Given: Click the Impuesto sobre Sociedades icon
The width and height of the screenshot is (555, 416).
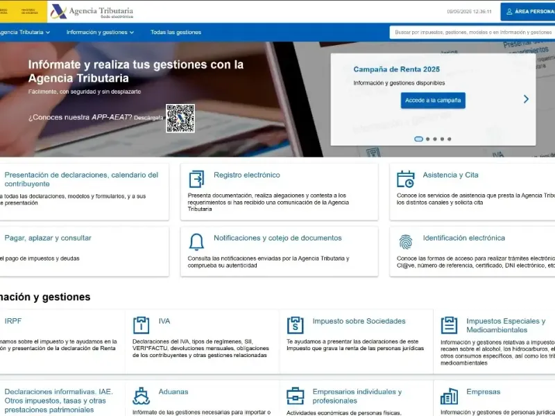Looking at the screenshot, I should 296,325.
